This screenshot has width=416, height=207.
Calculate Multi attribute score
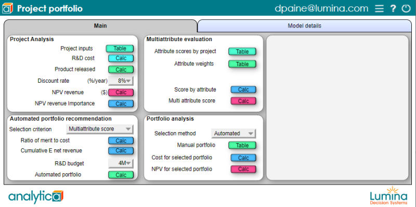243,101
